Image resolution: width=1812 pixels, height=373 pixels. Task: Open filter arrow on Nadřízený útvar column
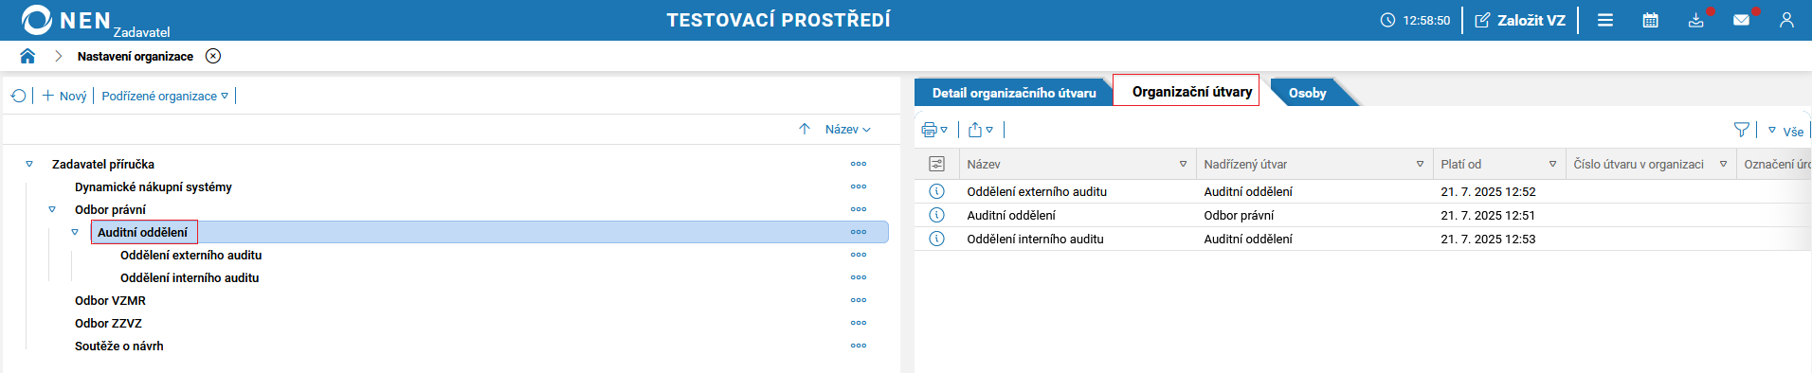[x=1420, y=164]
